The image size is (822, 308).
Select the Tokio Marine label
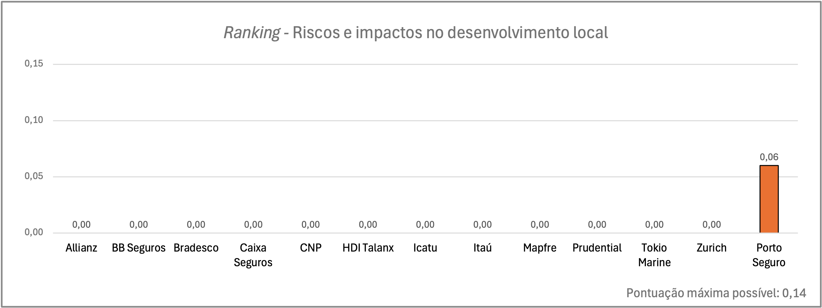click(654, 255)
